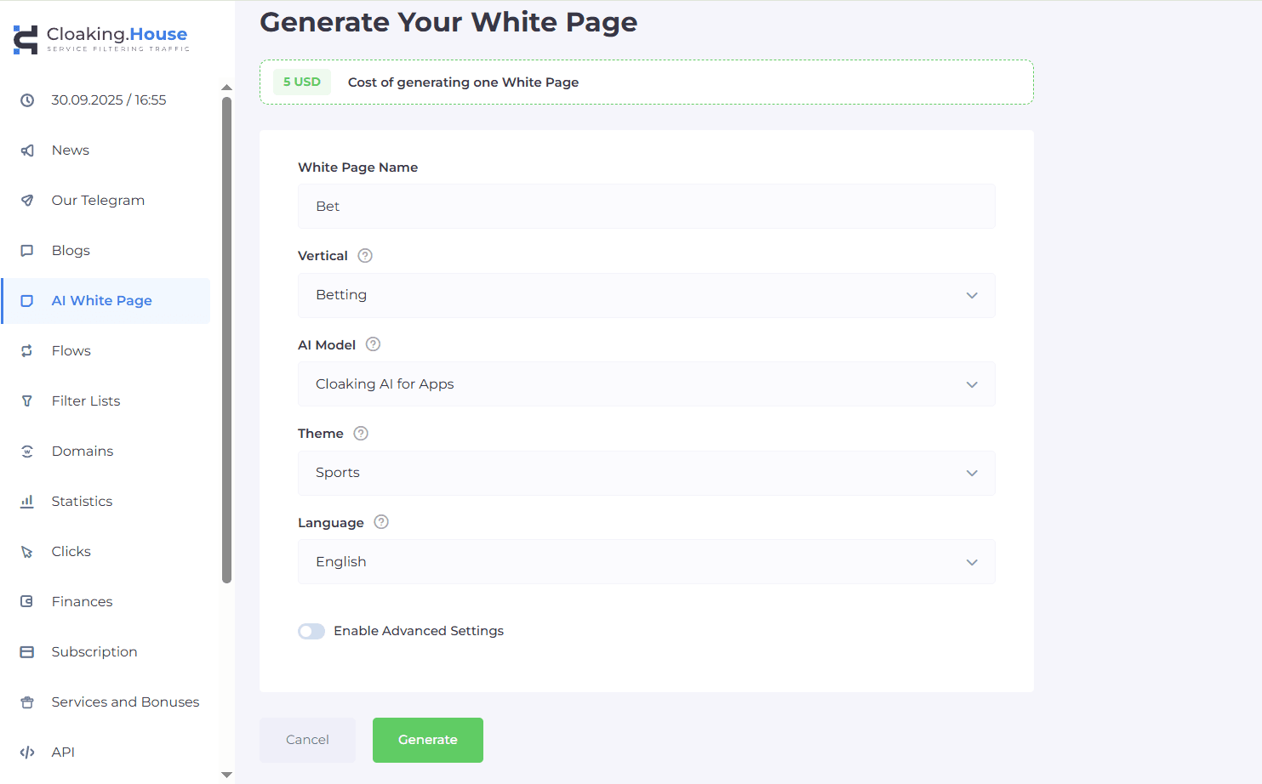
Task: Select the News megaphone icon in sidebar
Action: point(27,150)
